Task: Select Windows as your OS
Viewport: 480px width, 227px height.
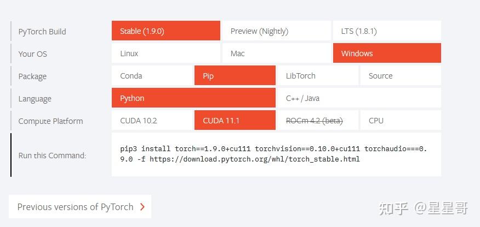Action: pyautogui.click(x=387, y=53)
